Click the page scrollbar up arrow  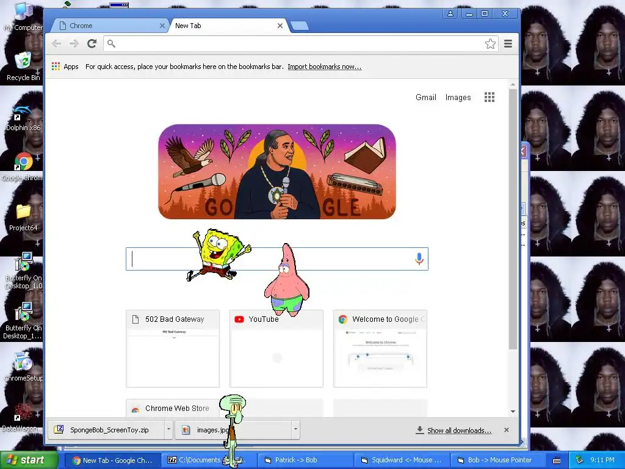tap(513, 84)
